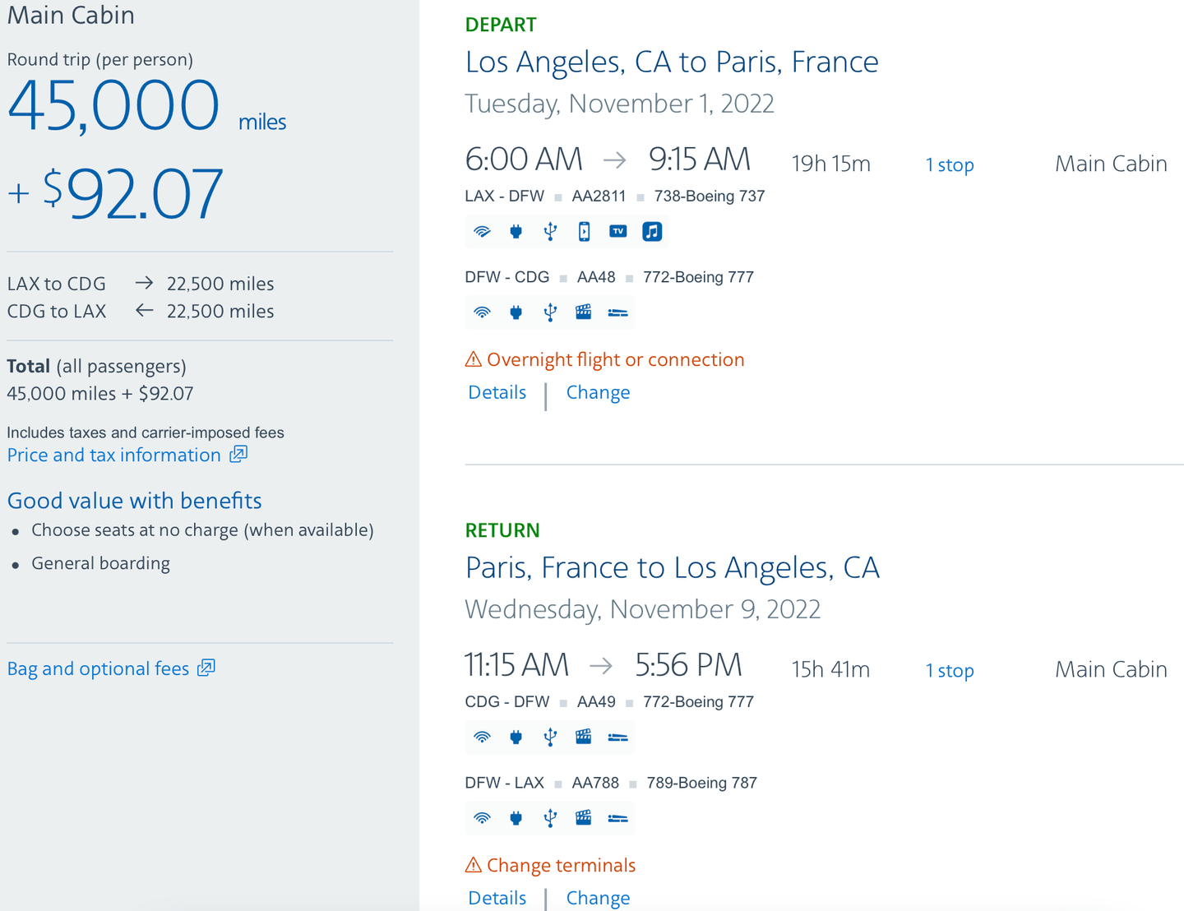This screenshot has height=911, width=1184.
Task: Click the USB port icon for AA788
Action: [x=550, y=818]
